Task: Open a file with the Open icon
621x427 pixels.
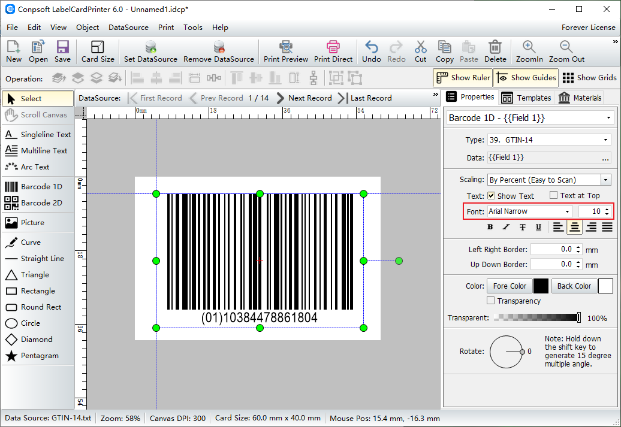Action: tap(38, 52)
